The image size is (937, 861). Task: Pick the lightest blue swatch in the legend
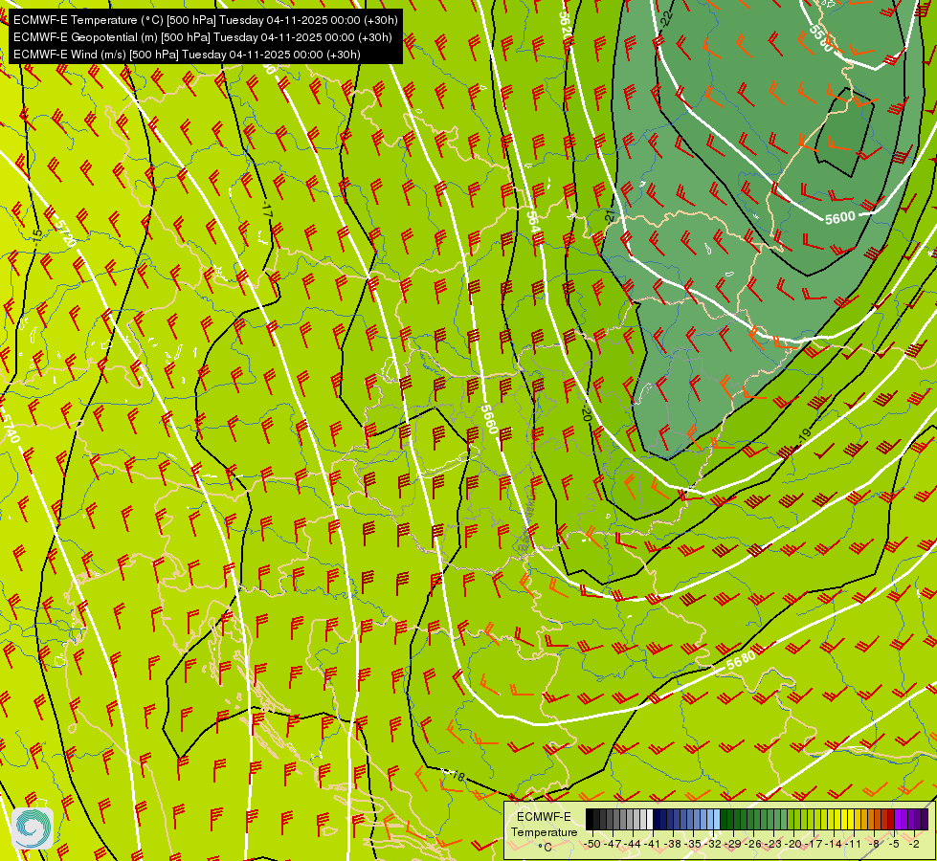(x=717, y=819)
